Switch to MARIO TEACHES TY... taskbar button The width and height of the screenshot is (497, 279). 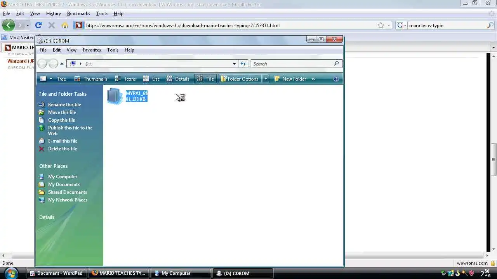[118, 273]
